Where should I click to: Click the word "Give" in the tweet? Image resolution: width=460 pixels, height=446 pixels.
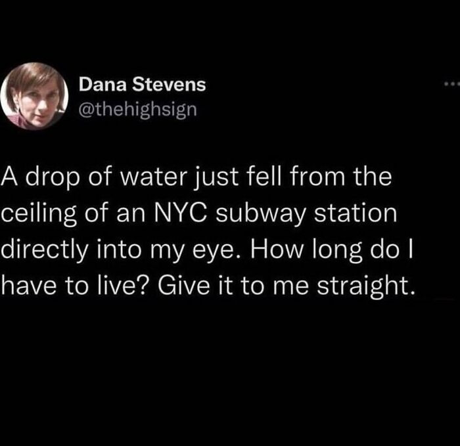pos(184,286)
